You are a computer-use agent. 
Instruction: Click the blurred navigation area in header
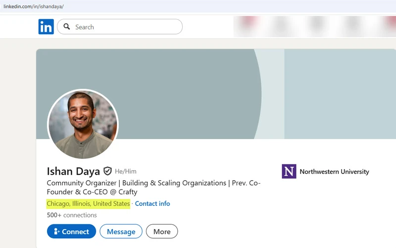point(314,27)
